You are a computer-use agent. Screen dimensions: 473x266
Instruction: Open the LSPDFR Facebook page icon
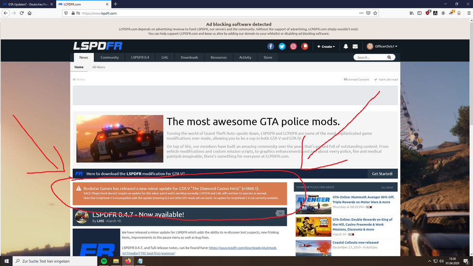(271, 46)
